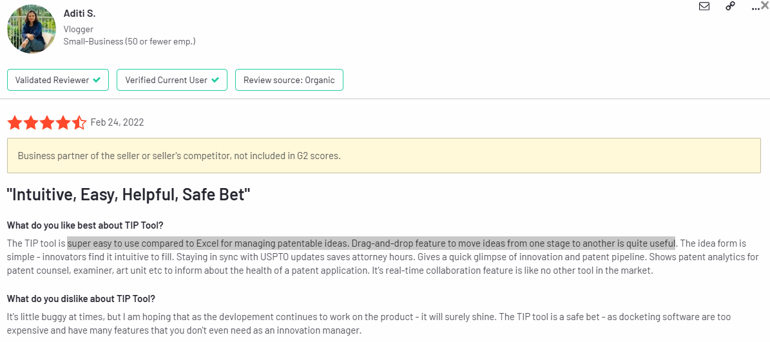Click the Verified Current User badge
The image size is (770, 342).
pyautogui.click(x=172, y=80)
